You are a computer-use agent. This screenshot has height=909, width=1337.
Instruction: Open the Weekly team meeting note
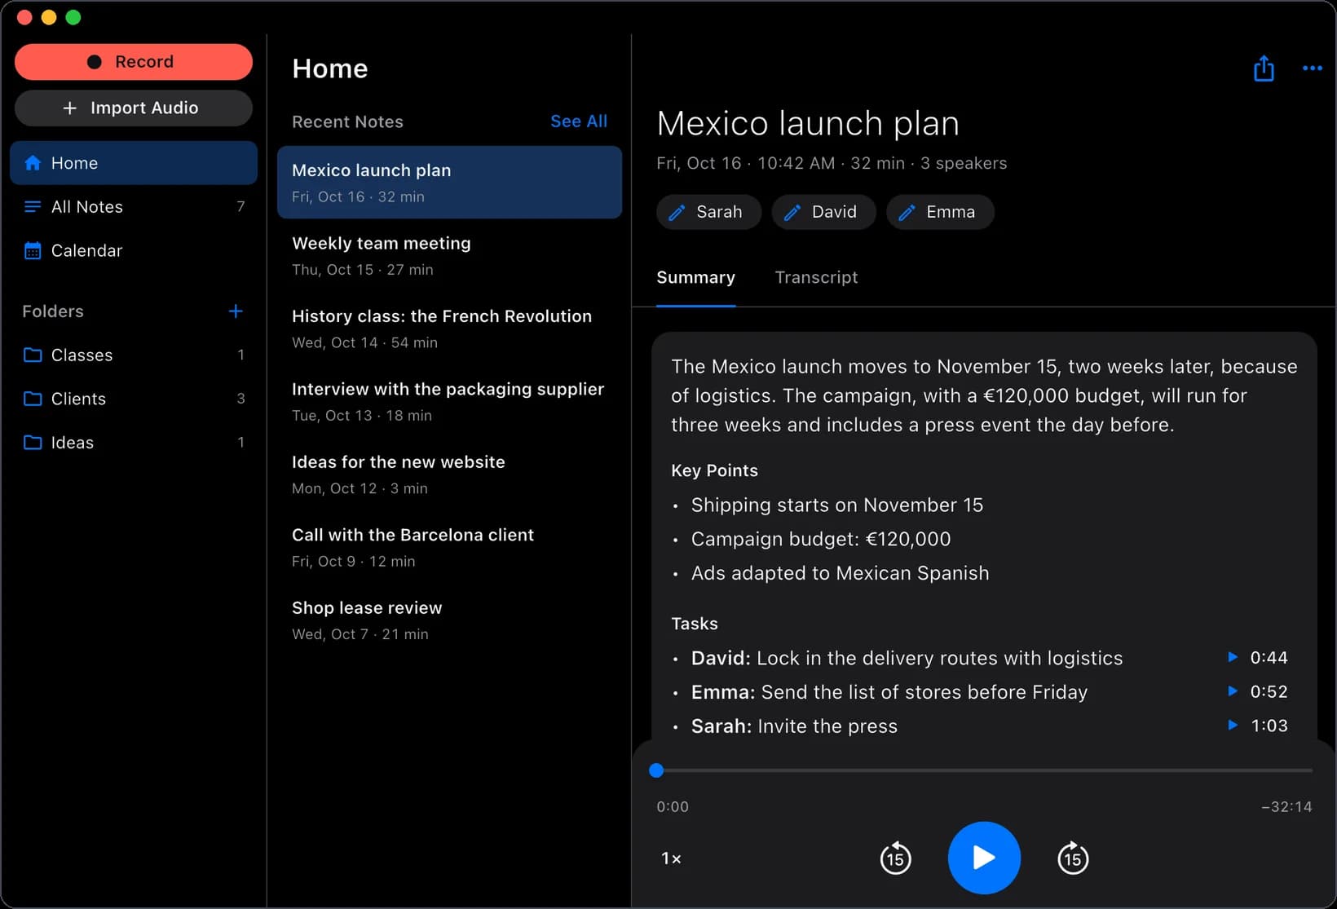(449, 255)
